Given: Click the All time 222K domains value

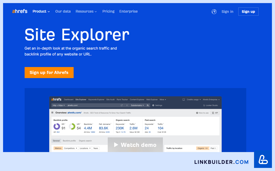Looking at the screenshot, I should [x=104, y=132].
